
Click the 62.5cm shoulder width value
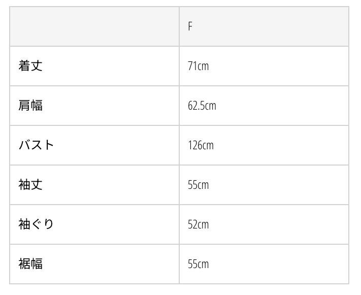(202, 106)
